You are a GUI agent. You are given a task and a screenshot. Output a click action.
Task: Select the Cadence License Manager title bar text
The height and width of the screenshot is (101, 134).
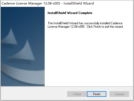[48, 3]
